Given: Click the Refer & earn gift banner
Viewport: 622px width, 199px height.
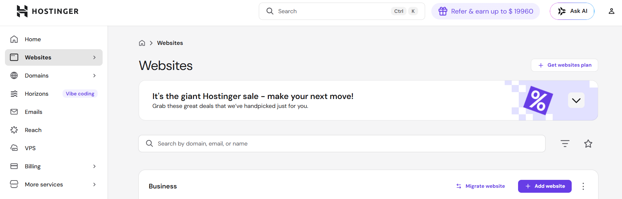Looking at the screenshot, I should (485, 11).
